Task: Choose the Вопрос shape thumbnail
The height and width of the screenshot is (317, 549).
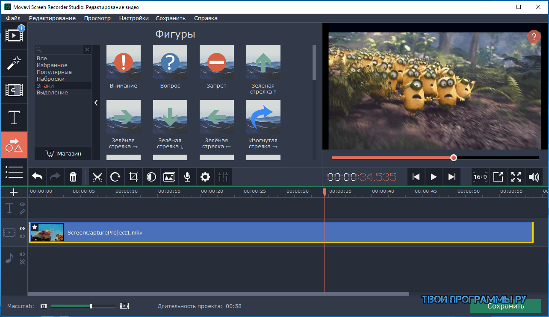Action: pyautogui.click(x=170, y=62)
